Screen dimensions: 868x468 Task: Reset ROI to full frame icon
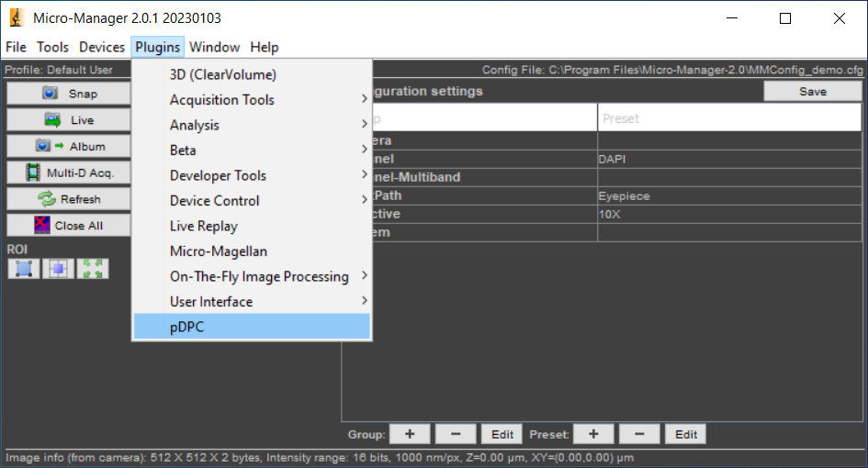(92, 268)
